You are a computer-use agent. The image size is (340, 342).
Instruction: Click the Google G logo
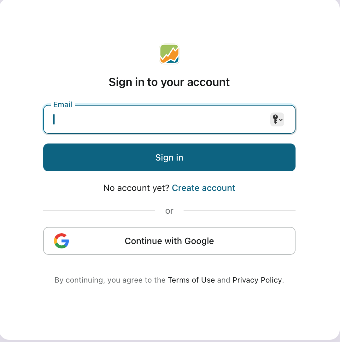point(62,241)
